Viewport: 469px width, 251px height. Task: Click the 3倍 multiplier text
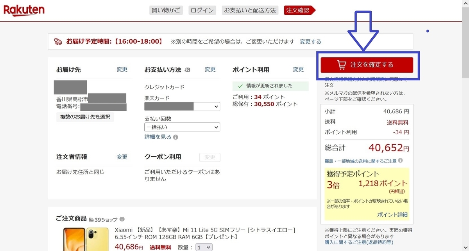pyautogui.click(x=333, y=184)
